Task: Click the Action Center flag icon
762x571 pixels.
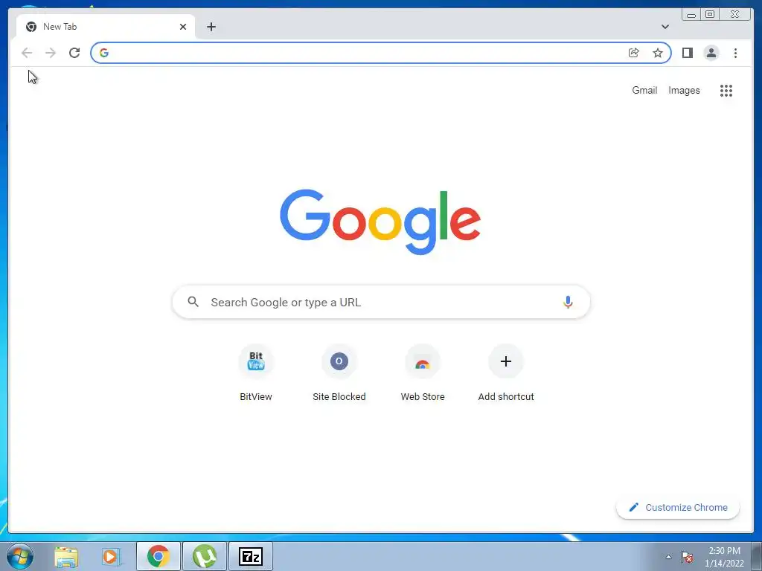Action: 687,557
